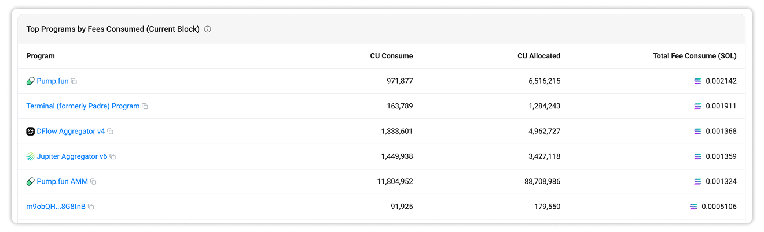Click the SOL icon next to 0.001368
The width and height of the screenshot is (764, 232).
point(698,132)
